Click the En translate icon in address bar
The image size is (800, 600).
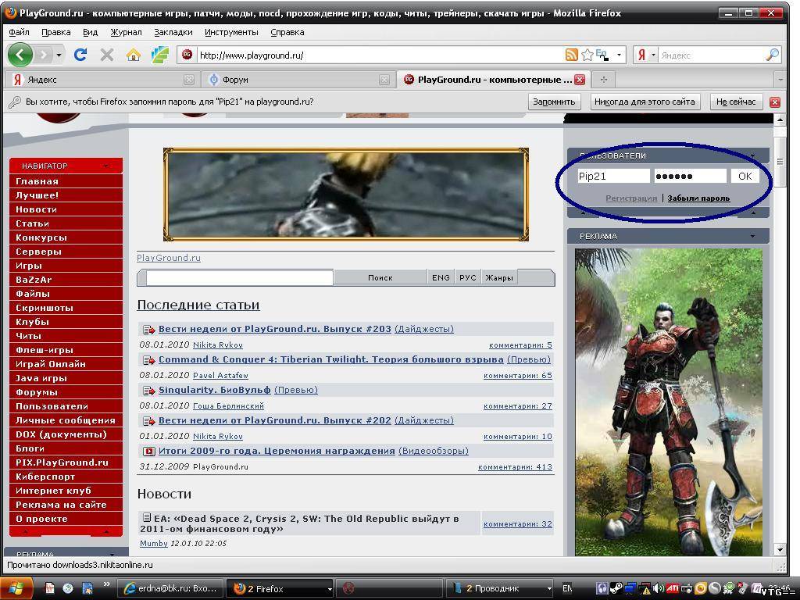602,55
